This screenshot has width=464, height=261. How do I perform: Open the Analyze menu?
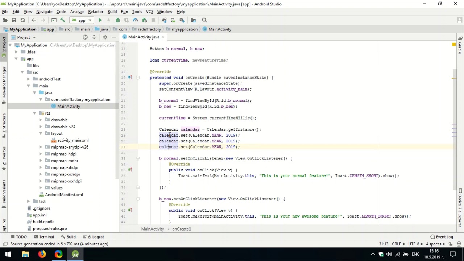[x=77, y=12]
